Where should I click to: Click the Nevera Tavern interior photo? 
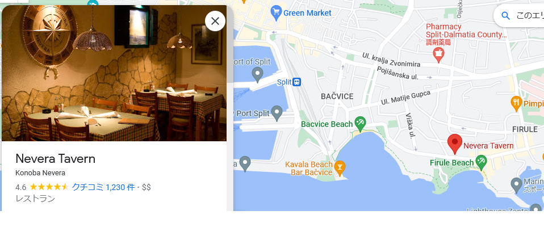click(x=114, y=73)
